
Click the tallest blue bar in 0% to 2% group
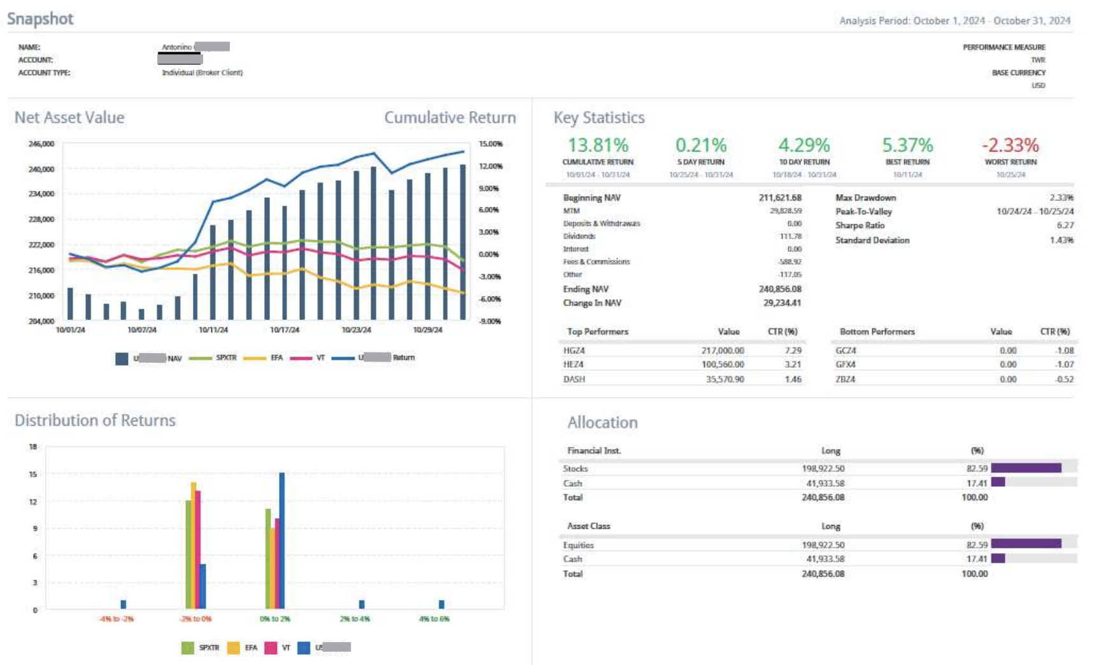[x=282, y=540]
